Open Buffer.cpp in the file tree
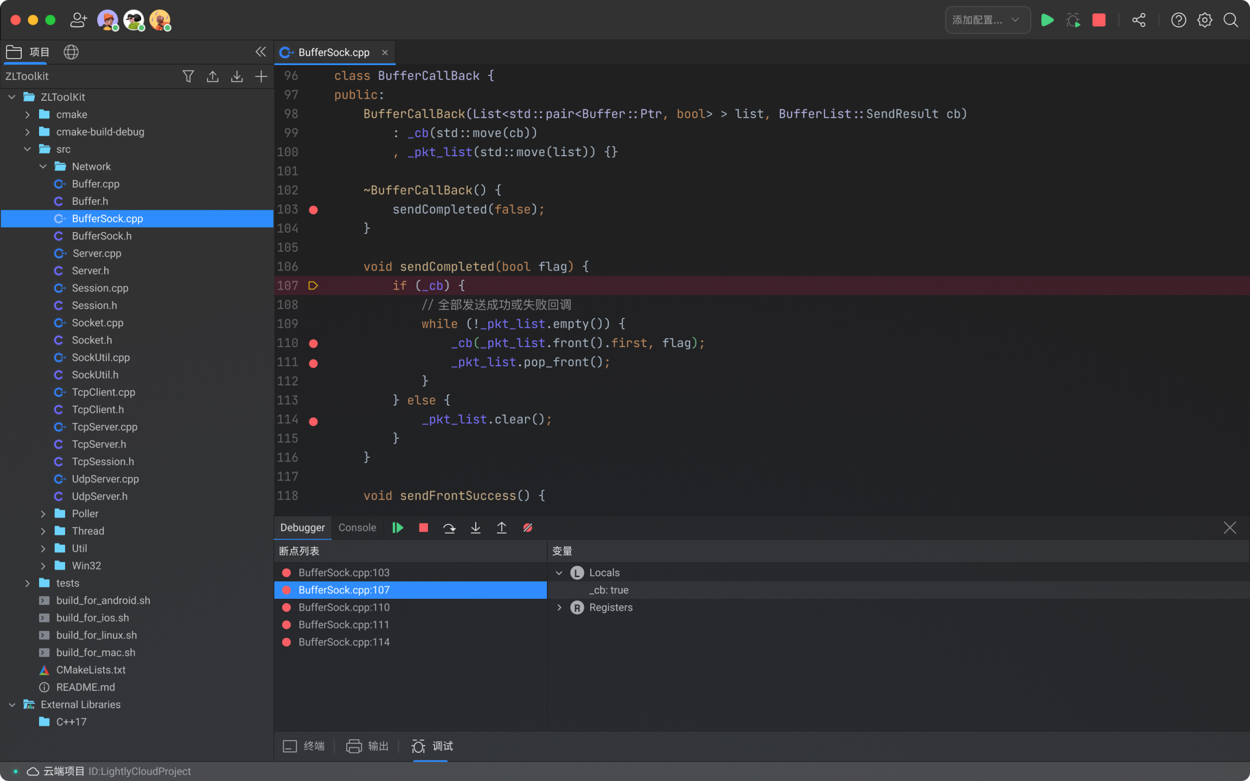The image size is (1250, 781). click(95, 184)
